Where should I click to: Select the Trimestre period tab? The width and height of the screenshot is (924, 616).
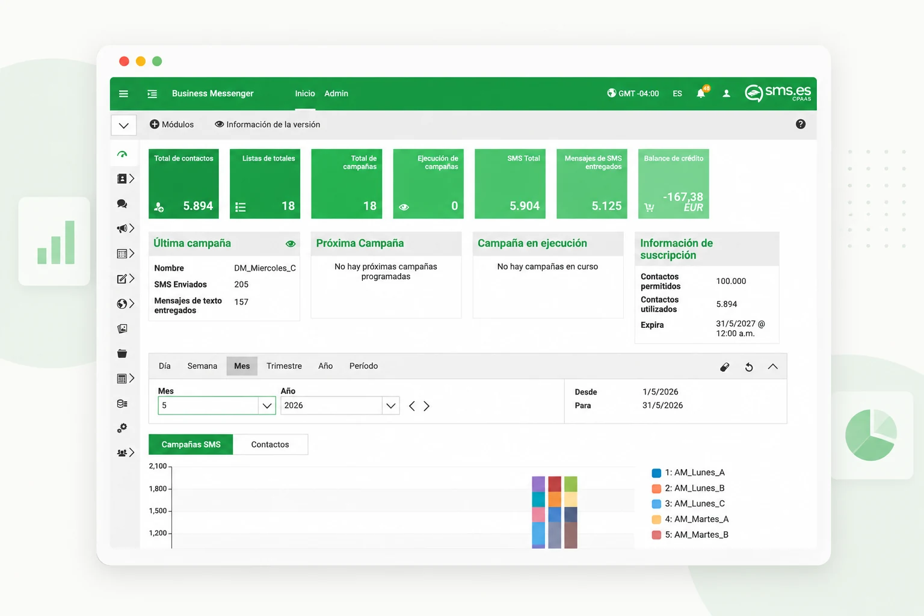point(284,366)
